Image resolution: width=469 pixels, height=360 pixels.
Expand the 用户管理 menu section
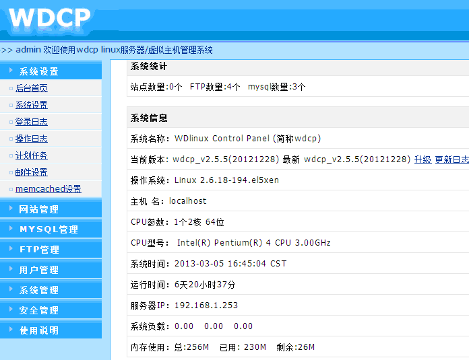(38, 270)
